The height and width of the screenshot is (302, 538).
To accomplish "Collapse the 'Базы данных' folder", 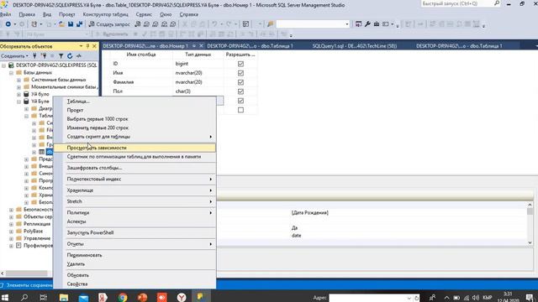I will tap(11, 73).
